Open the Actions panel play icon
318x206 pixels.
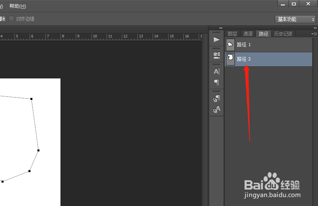coord(217,39)
